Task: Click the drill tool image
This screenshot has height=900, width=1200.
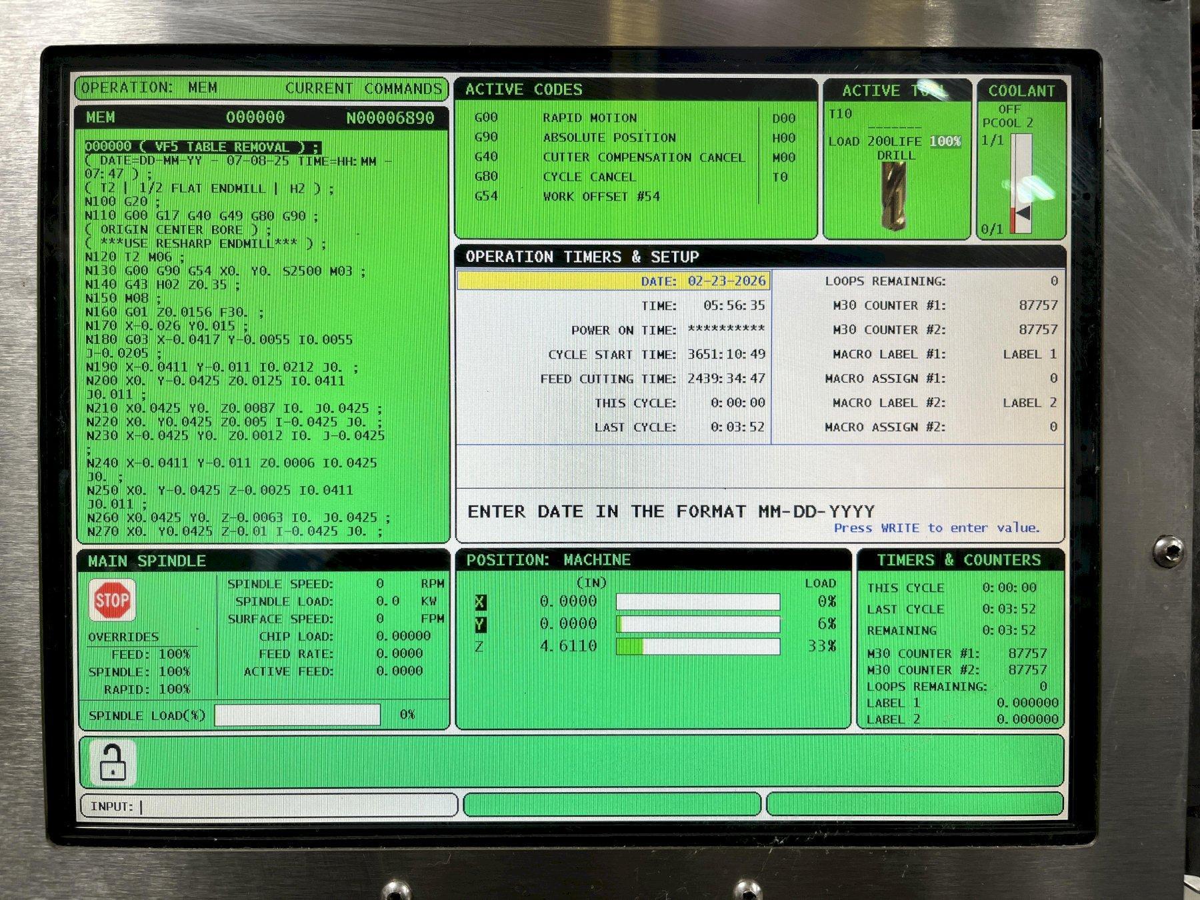Action: click(x=894, y=197)
